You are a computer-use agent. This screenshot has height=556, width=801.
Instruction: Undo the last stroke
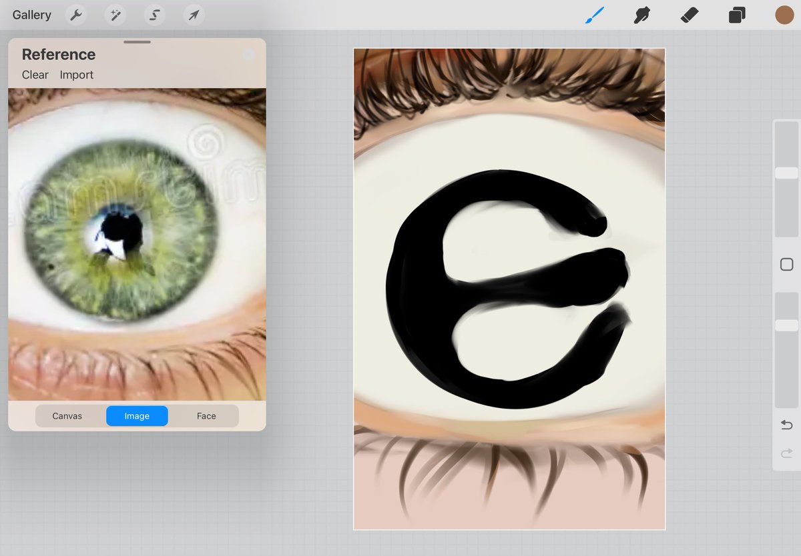(786, 425)
